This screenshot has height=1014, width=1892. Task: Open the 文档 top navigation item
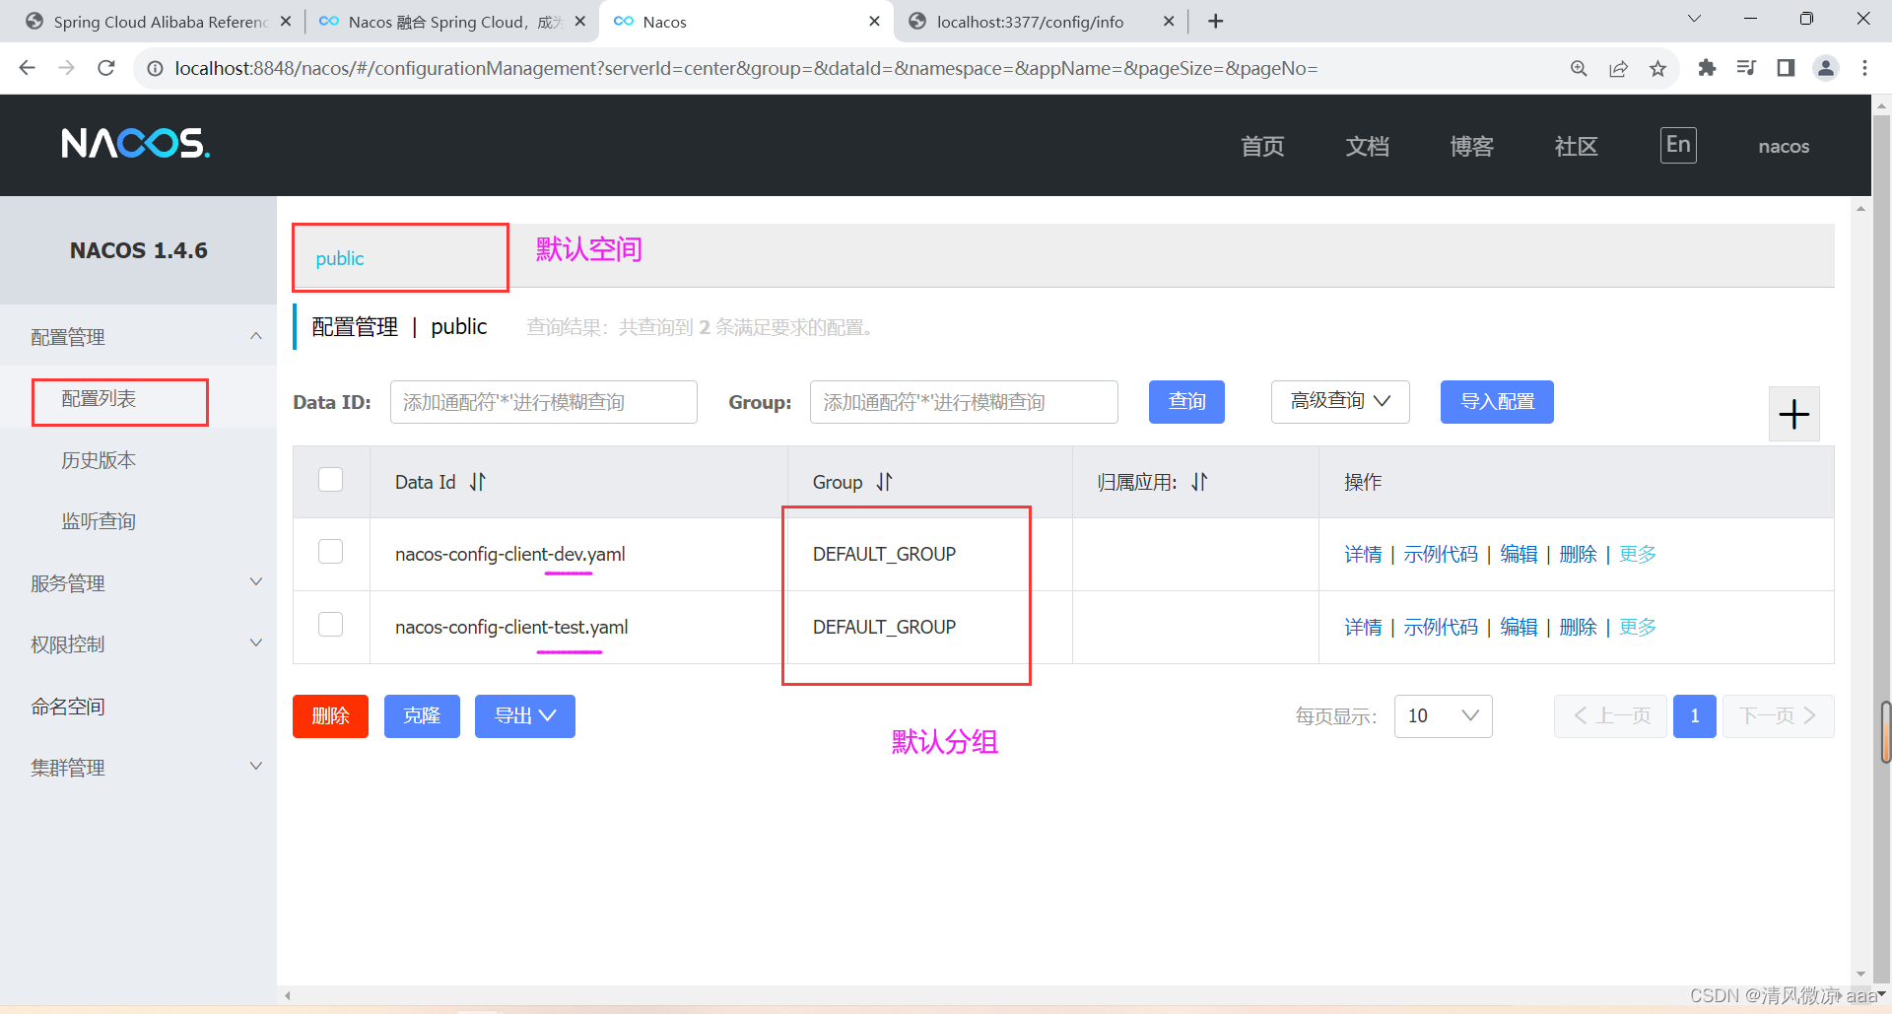(x=1367, y=146)
